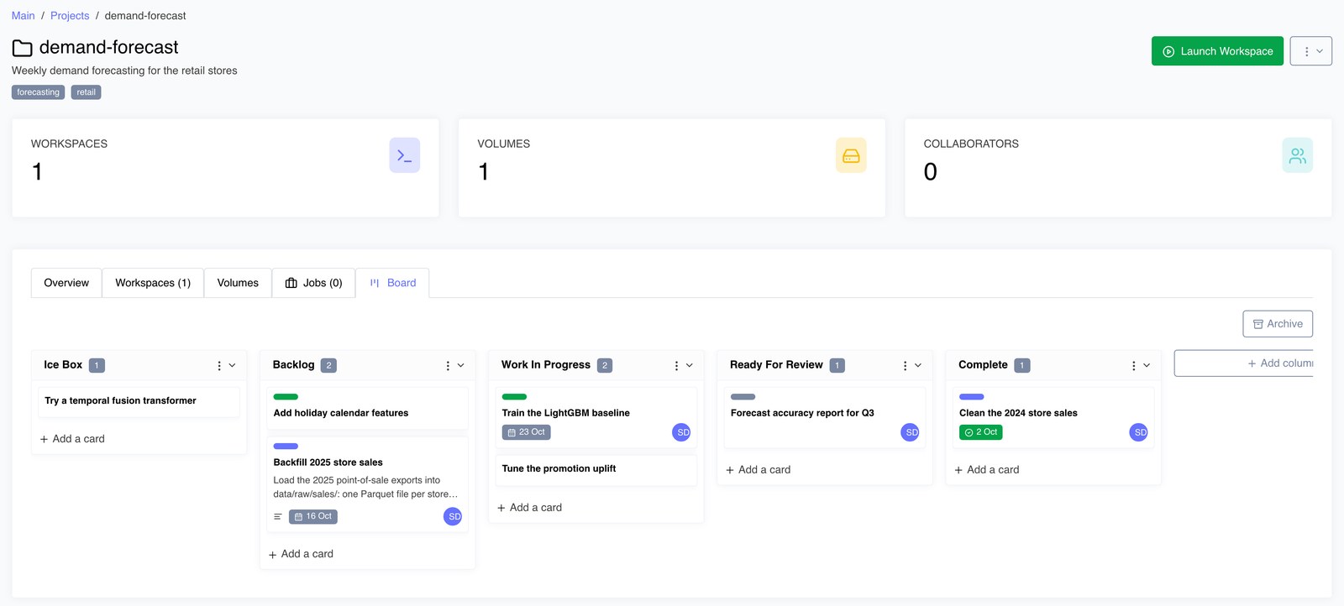Go to Main in the breadcrumb
The height and width of the screenshot is (606, 1344).
click(24, 16)
